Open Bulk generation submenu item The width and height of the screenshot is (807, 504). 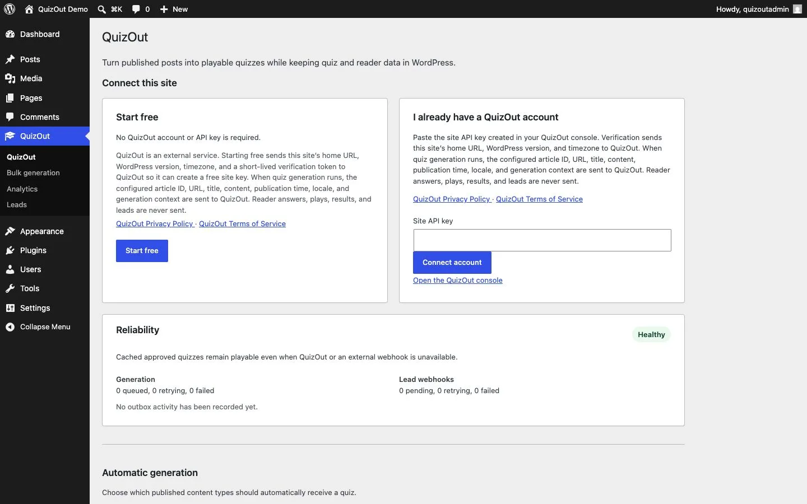(x=33, y=173)
